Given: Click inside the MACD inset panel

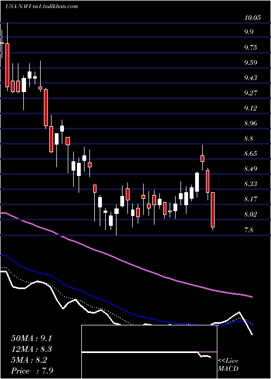Looking at the screenshot, I should pos(149,352).
